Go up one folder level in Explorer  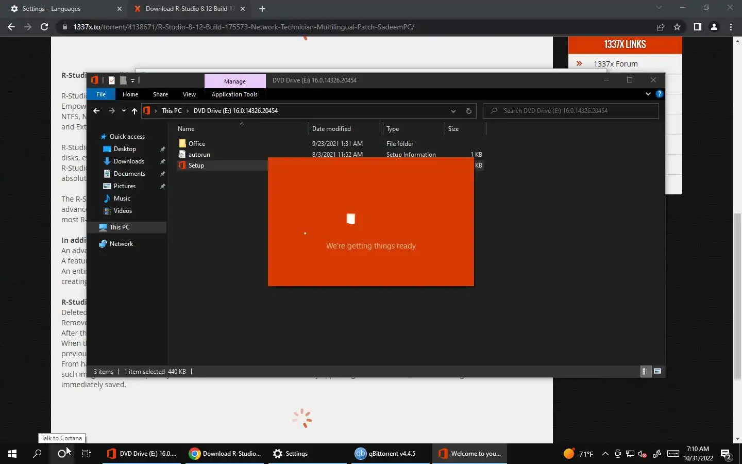pos(134,111)
